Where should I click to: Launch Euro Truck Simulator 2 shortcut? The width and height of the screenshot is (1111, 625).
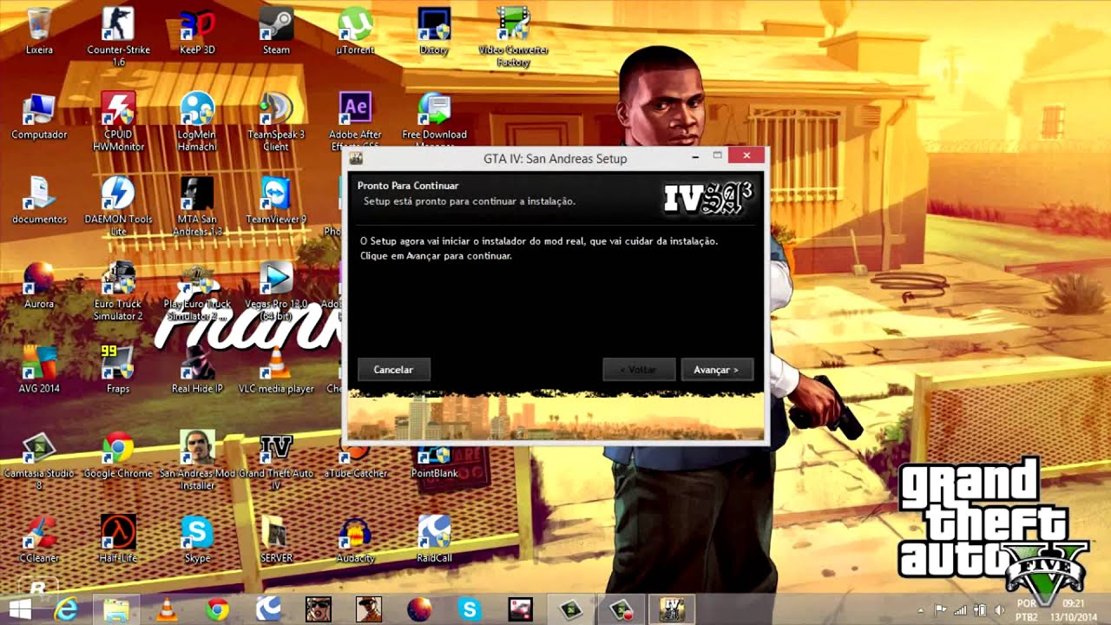click(118, 291)
